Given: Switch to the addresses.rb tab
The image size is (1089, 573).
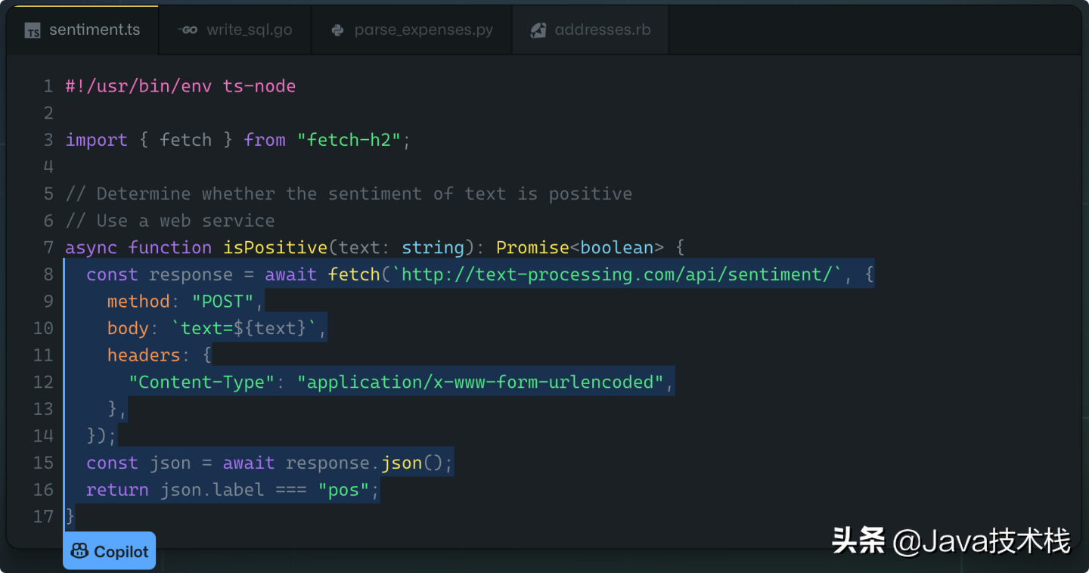Looking at the screenshot, I should 591,30.
